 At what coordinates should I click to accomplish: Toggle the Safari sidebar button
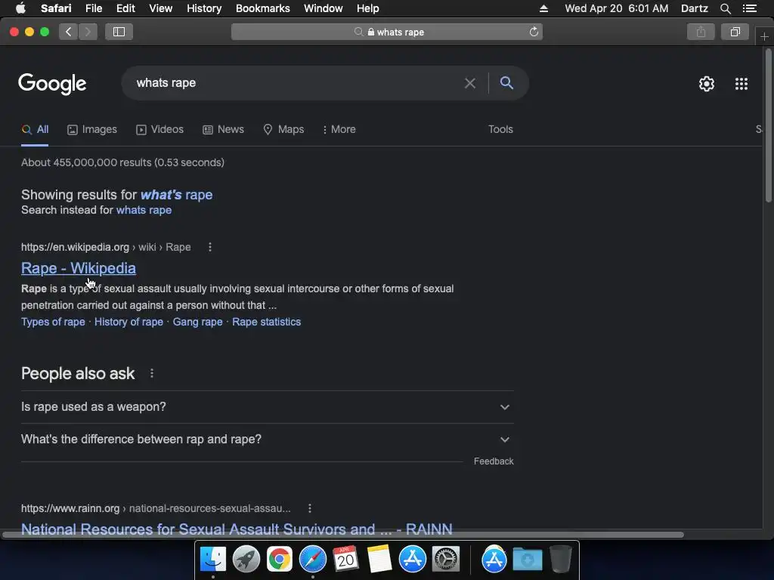119,32
